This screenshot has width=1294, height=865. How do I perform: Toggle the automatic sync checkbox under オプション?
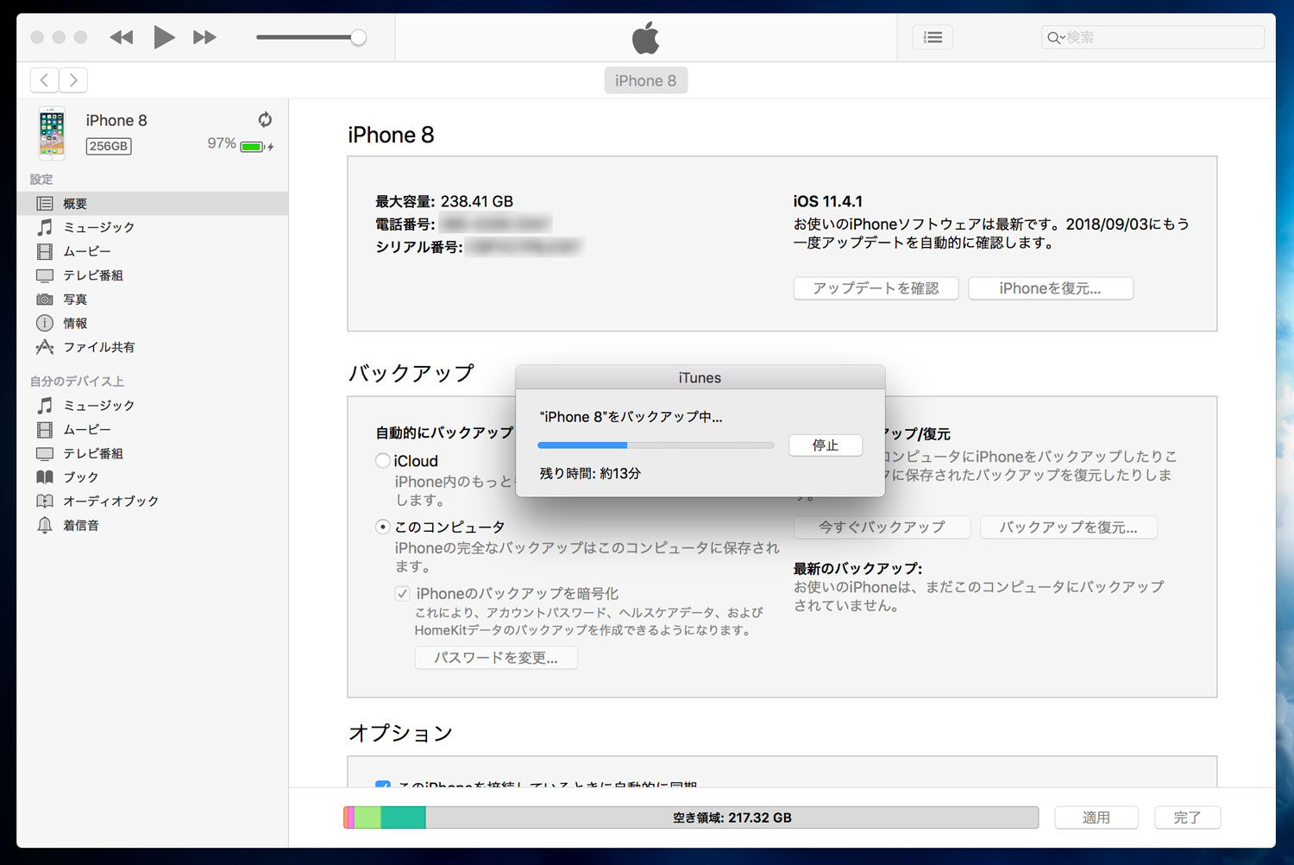click(383, 784)
